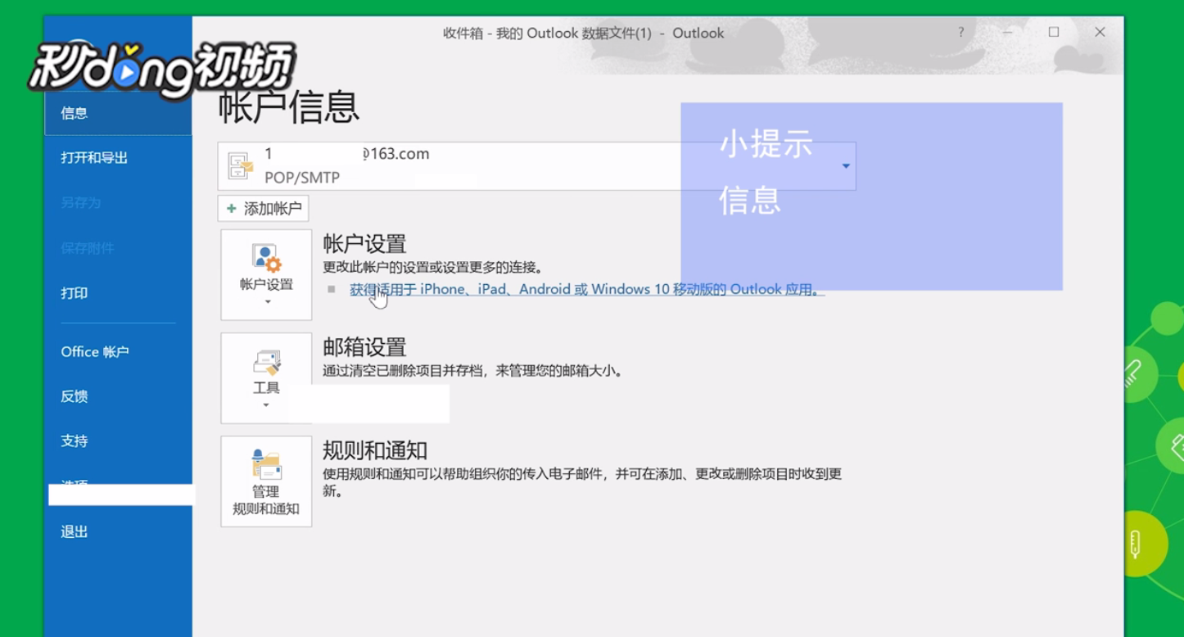Screen dimensions: 1184x637
Task: Click the 帐户设置 heading text
Action: coord(364,244)
